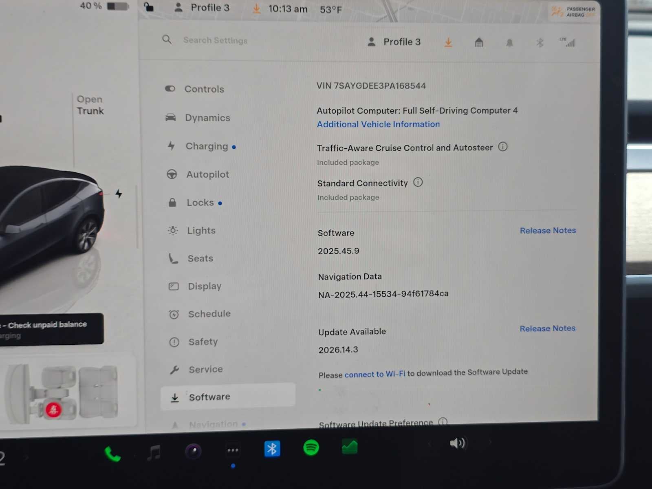Tap navigation data NA-2025.44-15534-94f61784ca
Screen dimensions: 652x489
point(383,294)
